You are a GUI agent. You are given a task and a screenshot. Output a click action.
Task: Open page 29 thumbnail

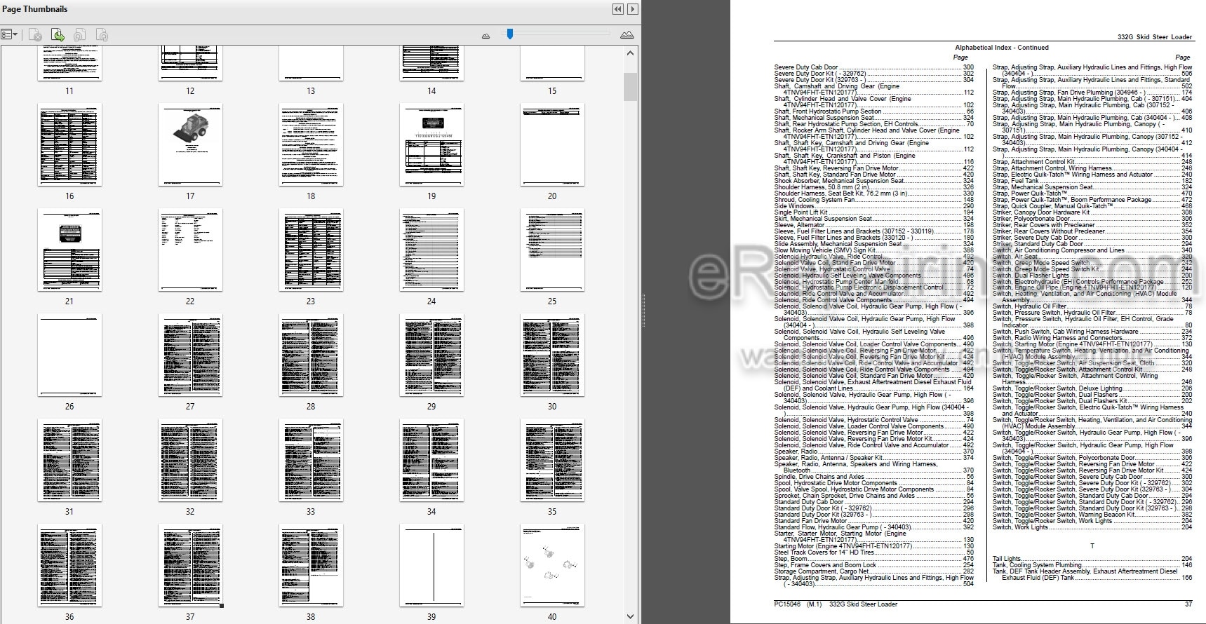(431, 355)
